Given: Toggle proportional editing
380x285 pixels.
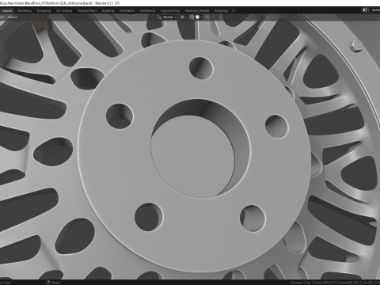Looking at the screenshot, I should pos(207,17).
